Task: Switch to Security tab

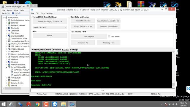Action: click(57, 50)
